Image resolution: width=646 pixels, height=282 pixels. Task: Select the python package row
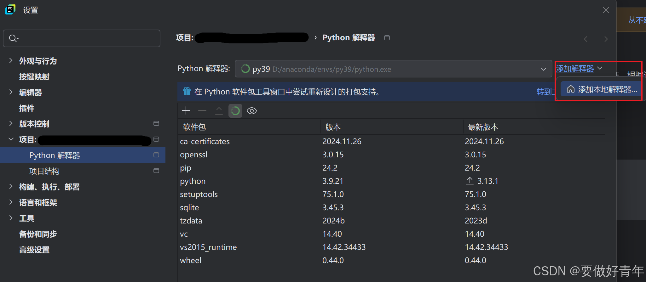click(x=391, y=181)
